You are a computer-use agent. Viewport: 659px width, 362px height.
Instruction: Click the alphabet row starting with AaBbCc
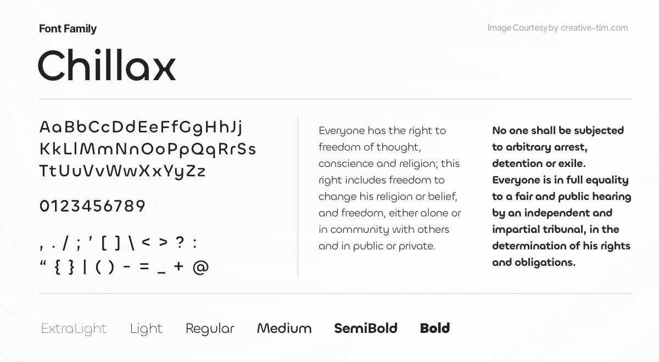point(141,127)
